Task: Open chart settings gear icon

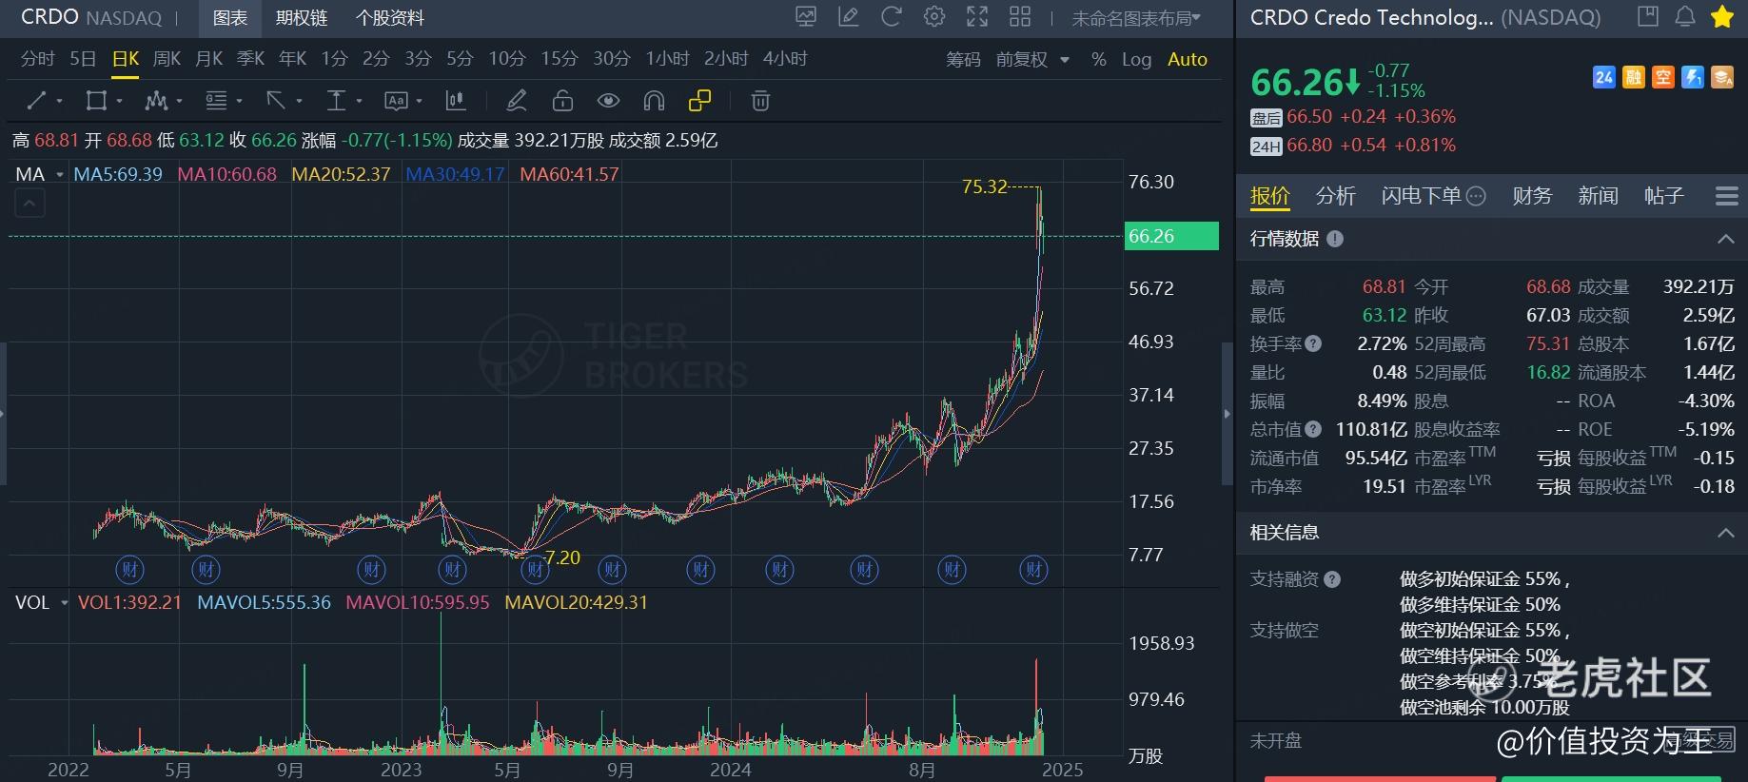Action: click(x=934, y=17)
